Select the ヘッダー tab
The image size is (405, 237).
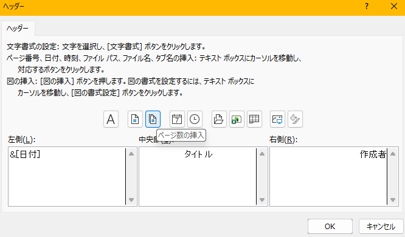point(18,29)
